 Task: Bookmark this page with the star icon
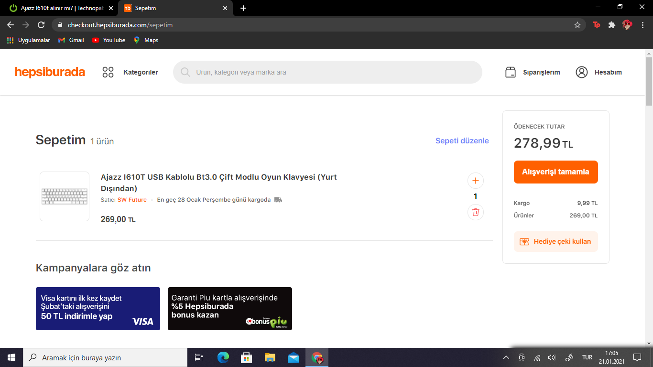(577, 25)
